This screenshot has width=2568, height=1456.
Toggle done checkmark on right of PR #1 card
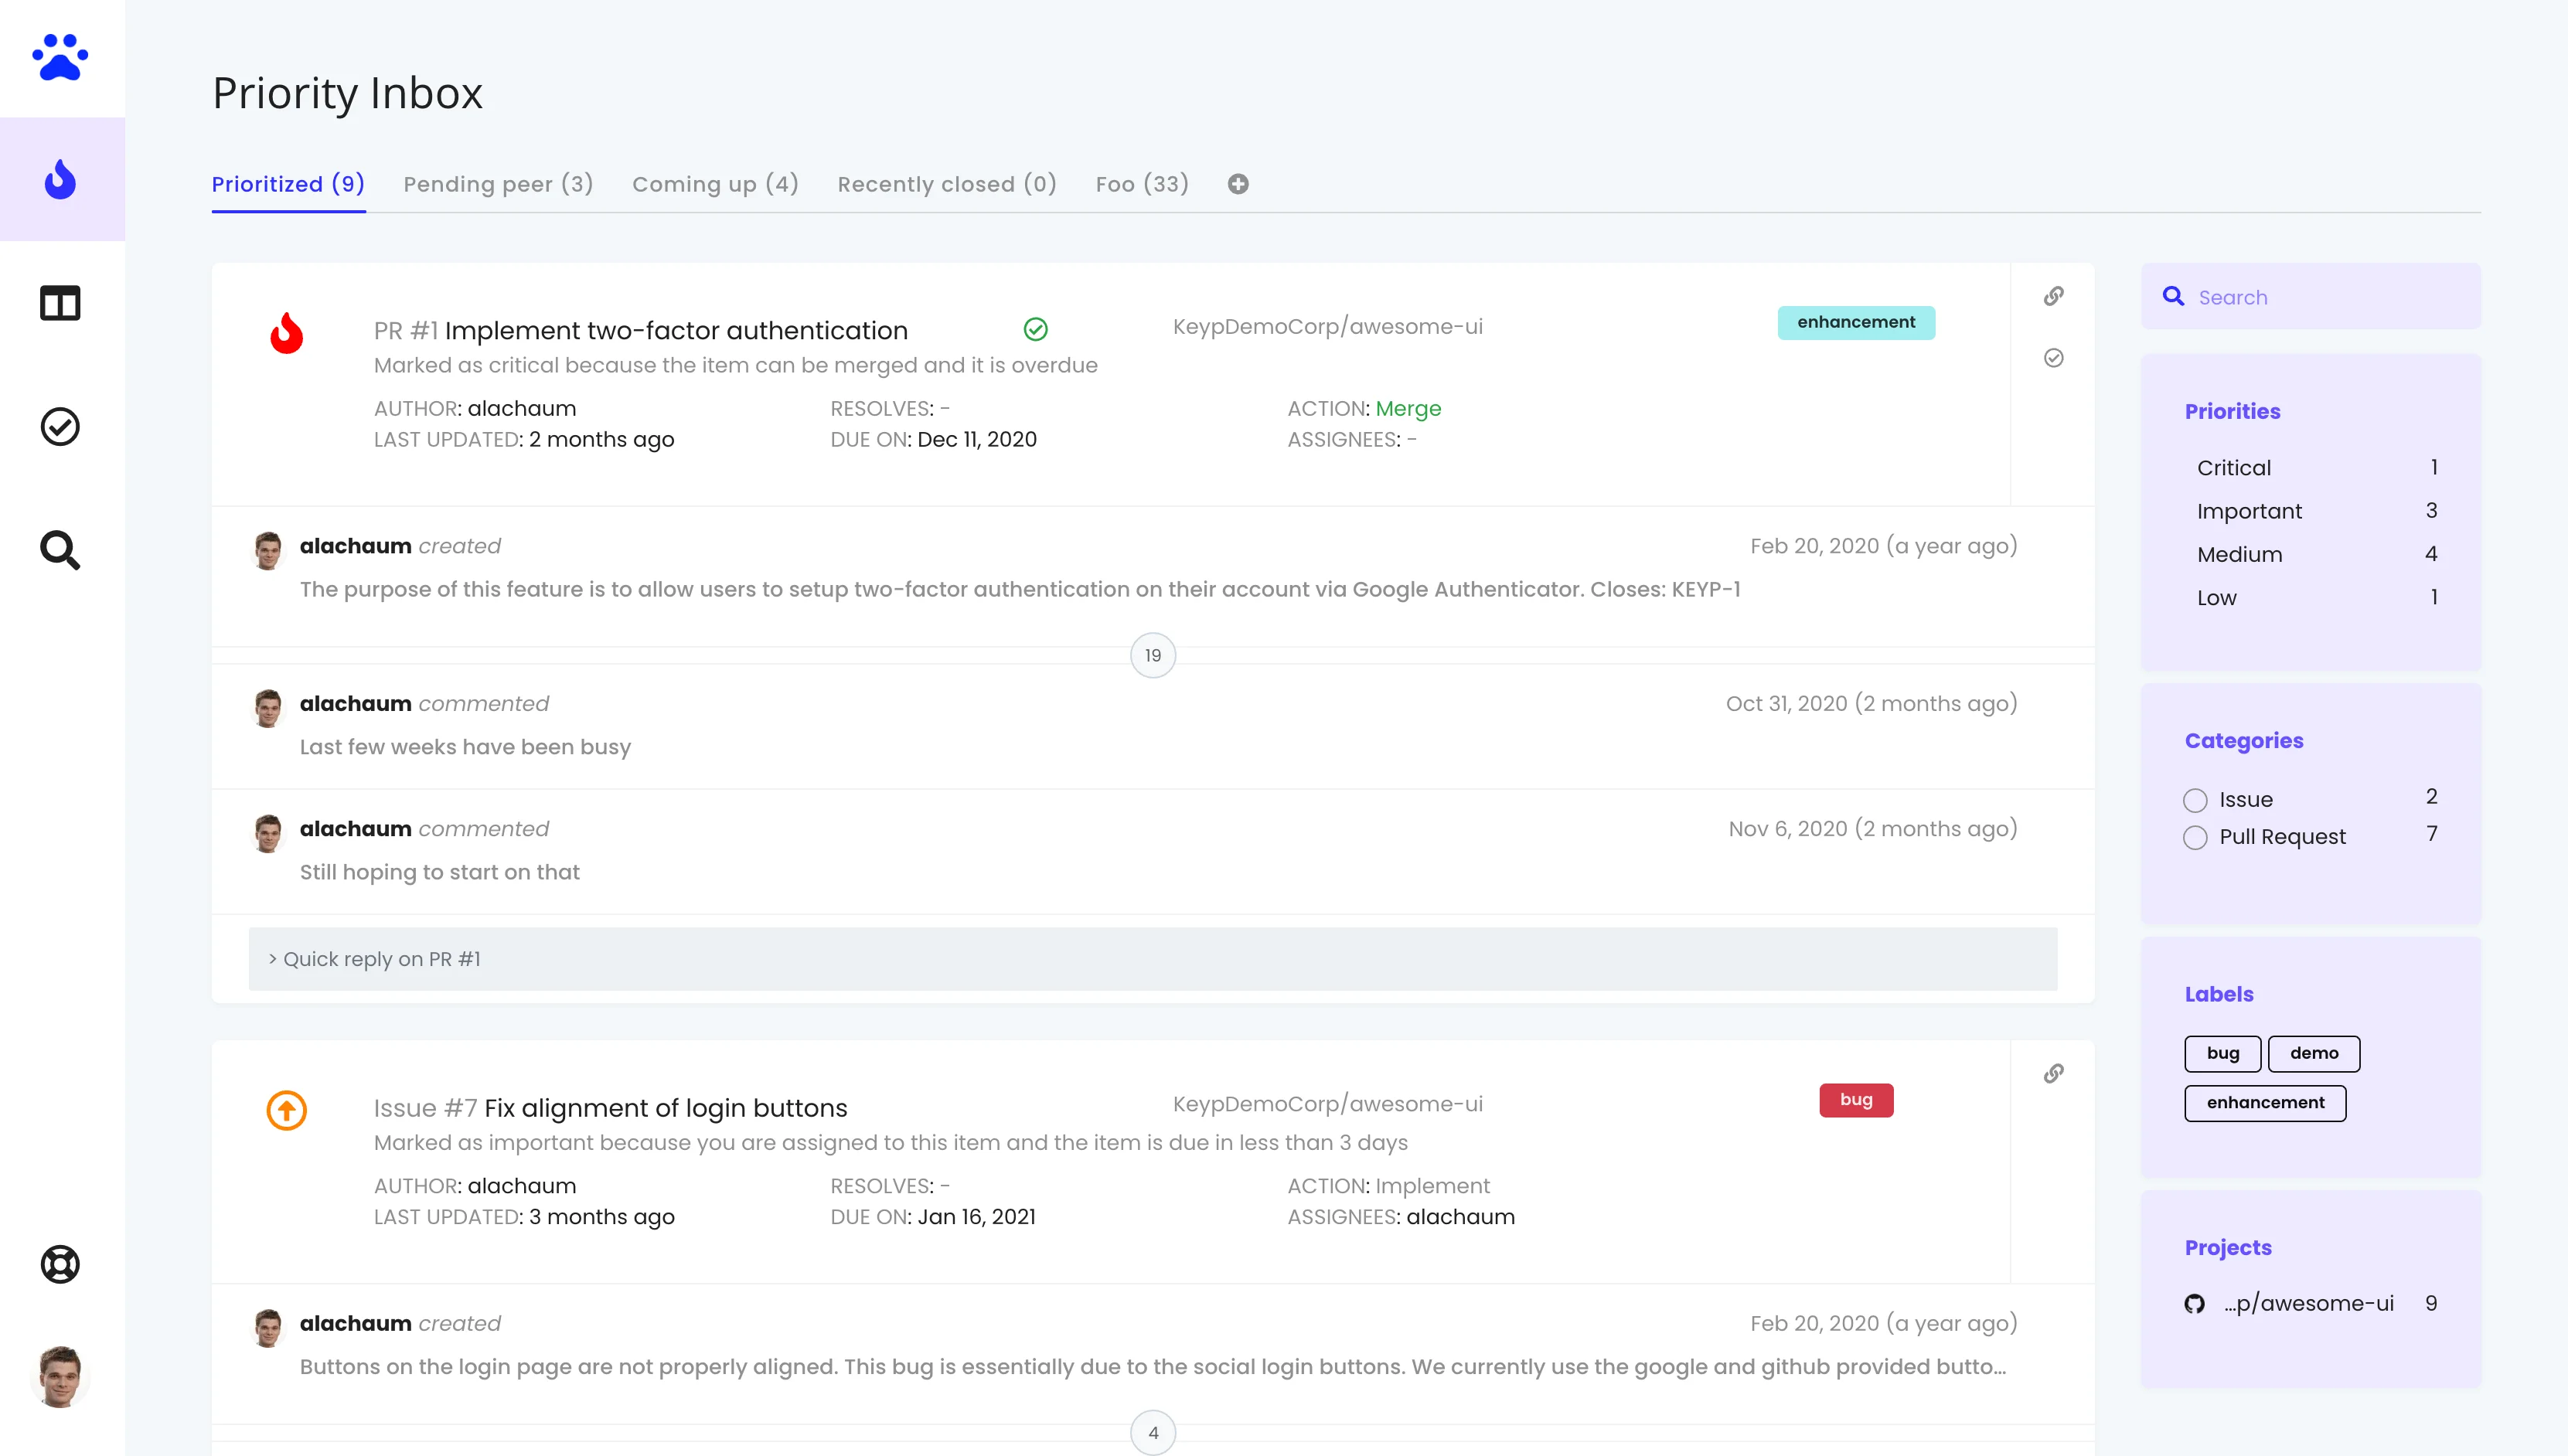[x=2054, y=357]
